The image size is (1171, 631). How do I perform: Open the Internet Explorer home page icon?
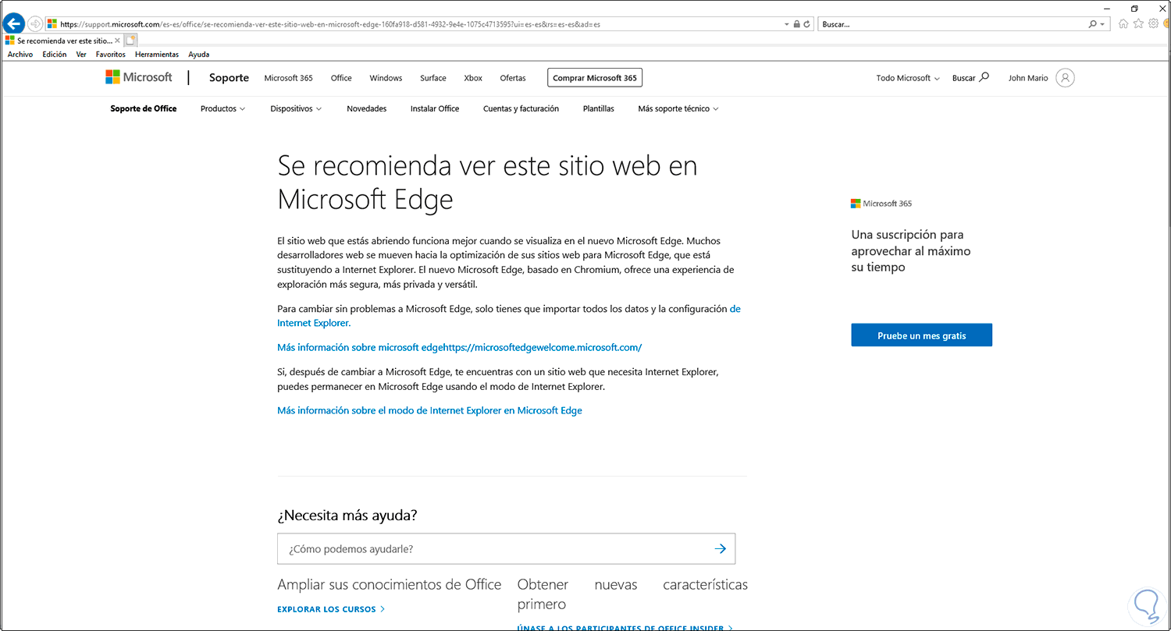point(1123,24)
